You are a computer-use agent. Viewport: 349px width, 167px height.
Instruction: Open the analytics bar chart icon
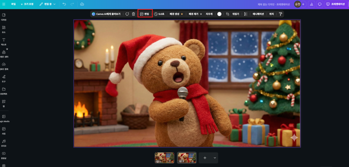tap(311, 4)
